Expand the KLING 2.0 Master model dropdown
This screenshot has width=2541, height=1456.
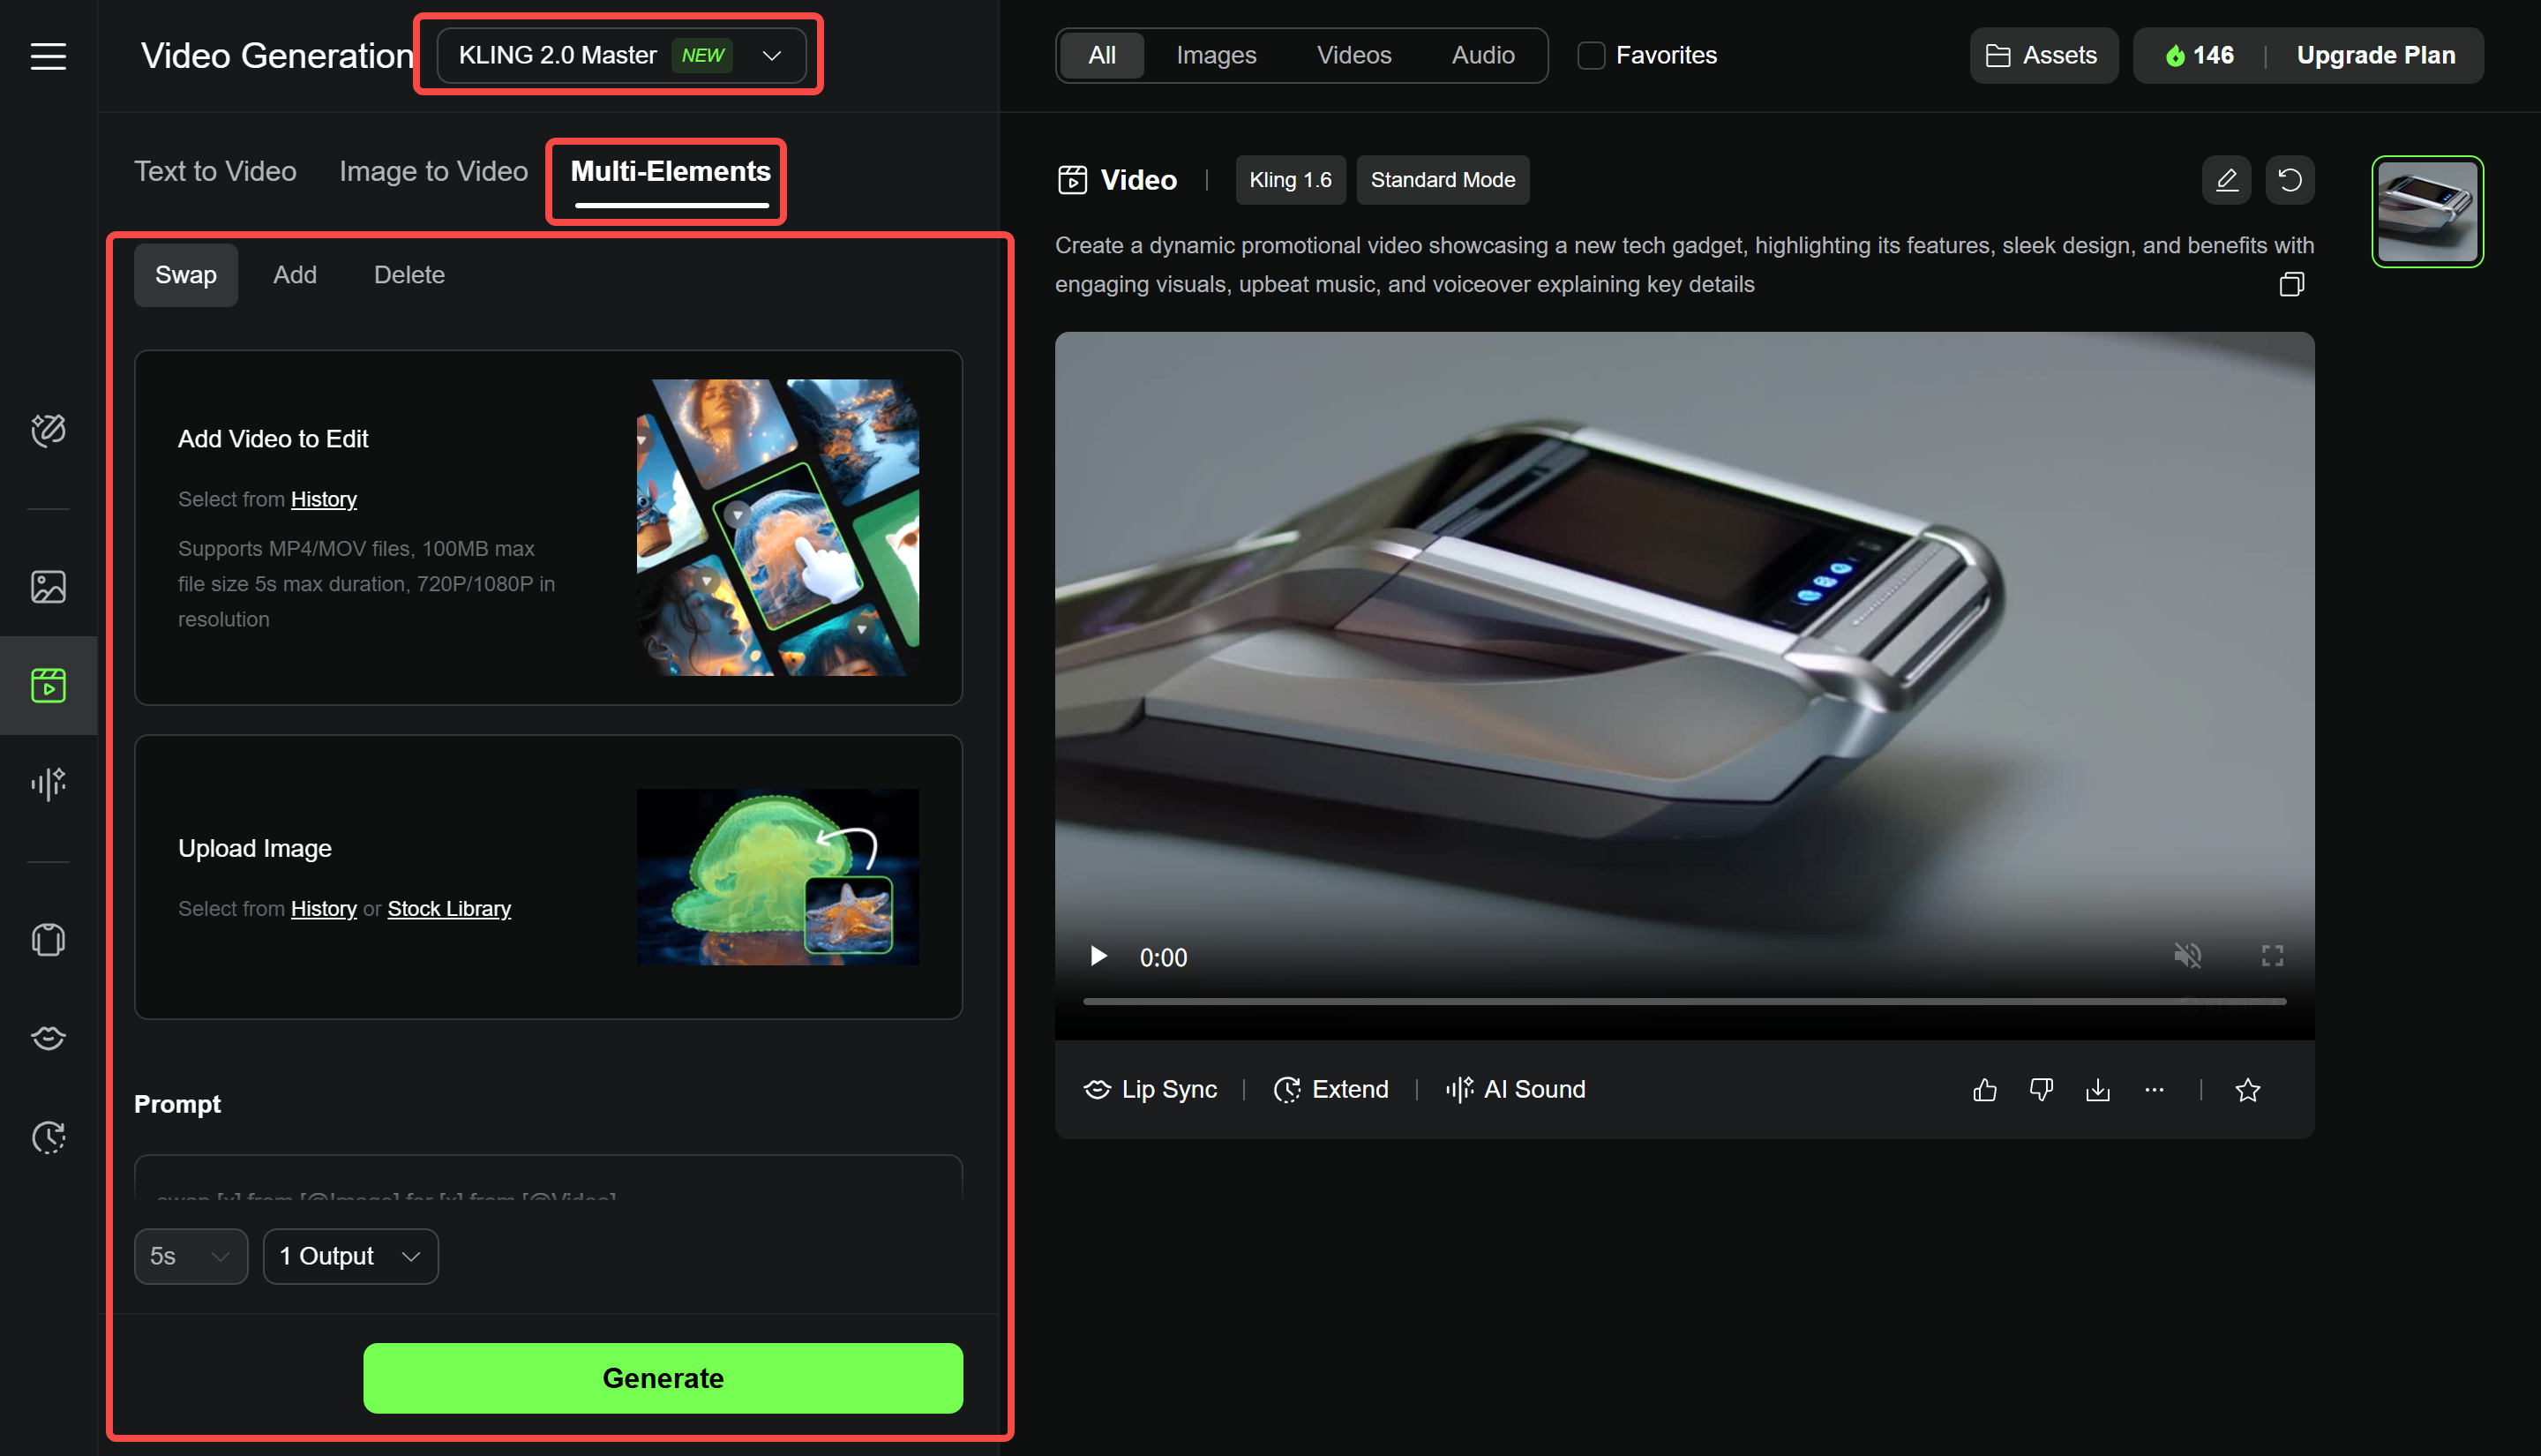[x=619, y=56]
